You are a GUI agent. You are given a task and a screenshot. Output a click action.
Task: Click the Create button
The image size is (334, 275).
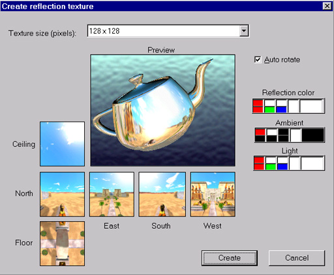pyautogui.click(x=230, y=258)
